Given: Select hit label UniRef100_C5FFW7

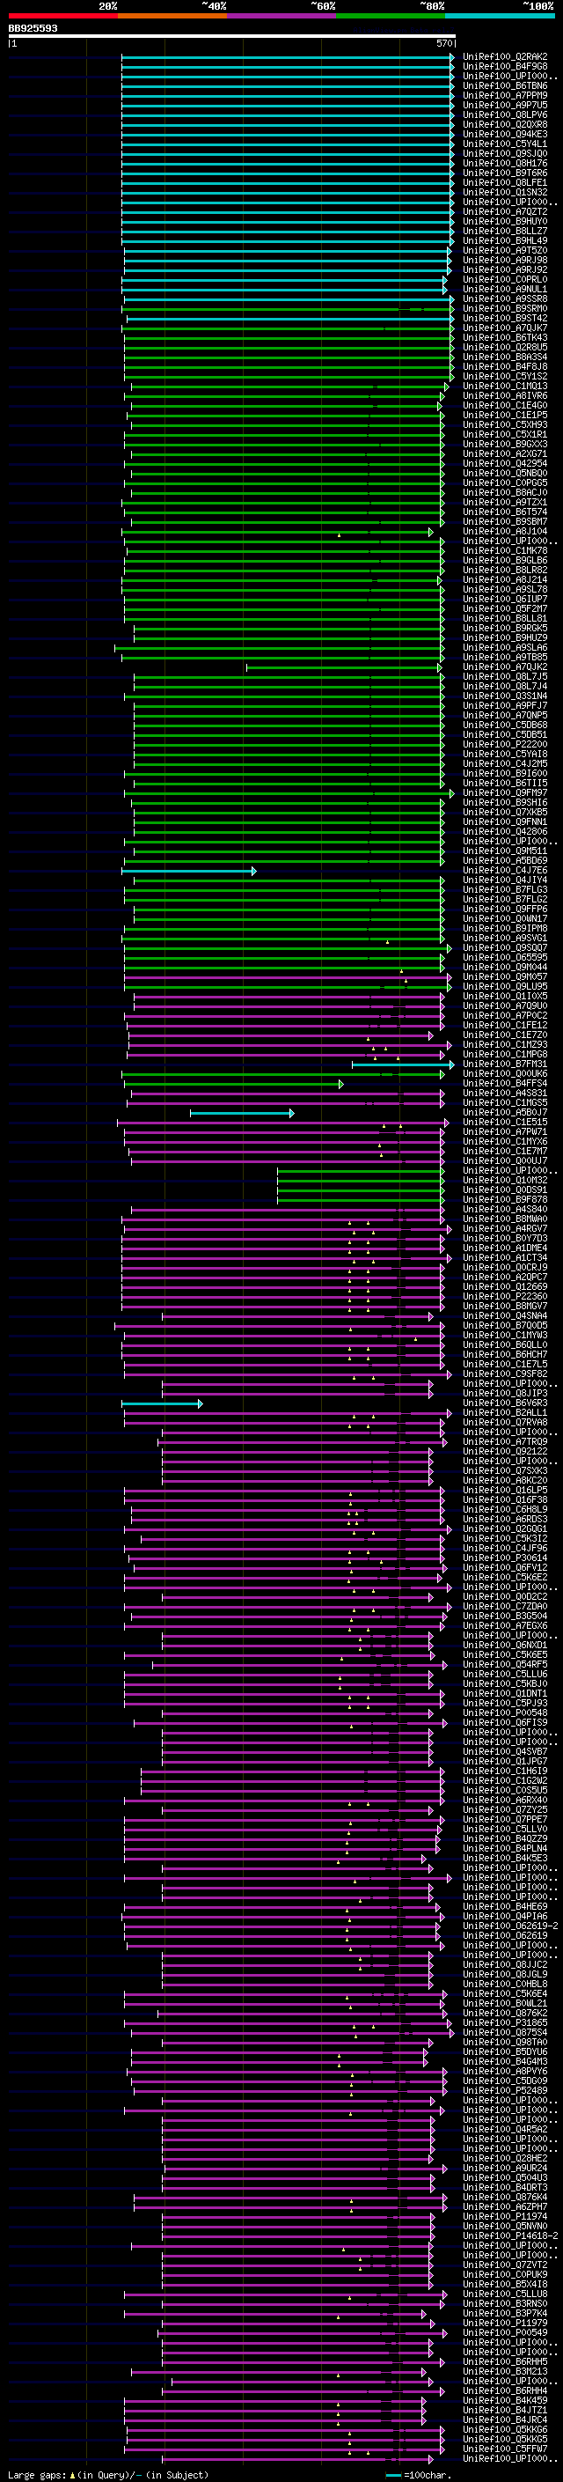Looking at the screenshot, I should point(505,2449).
